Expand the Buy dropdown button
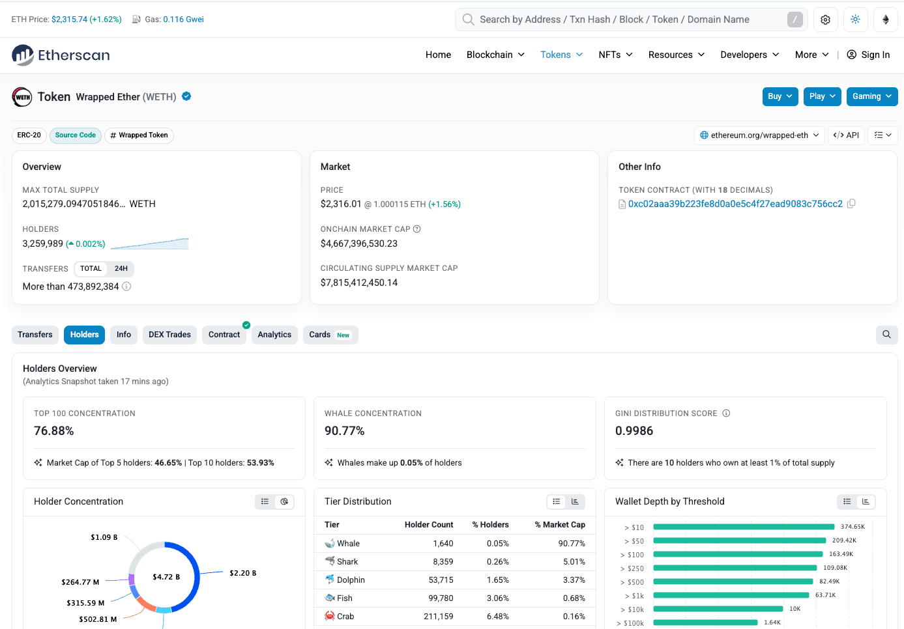Screen dimensions: 904x629 (x=780, y=96)
